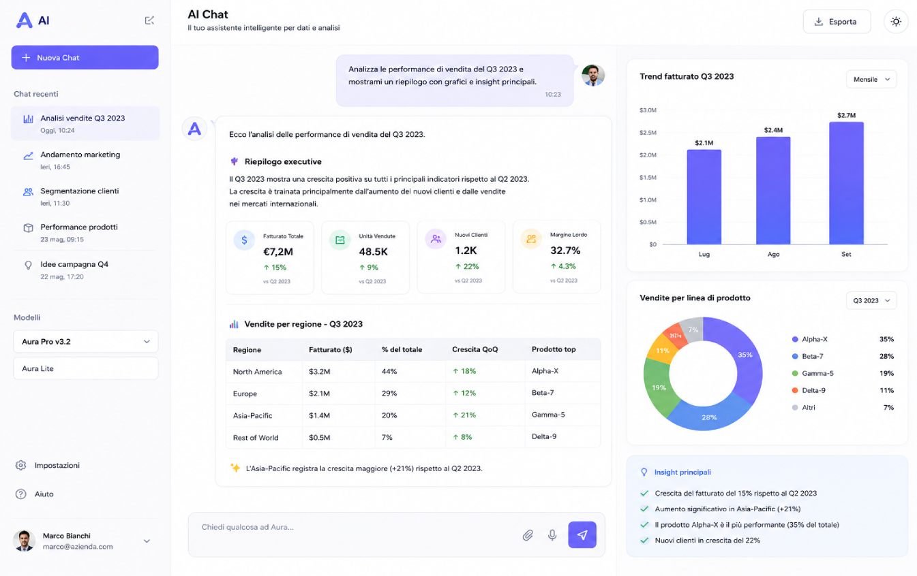
Task: Click the Aiuto question mark icon
Action: click(21, 494)
